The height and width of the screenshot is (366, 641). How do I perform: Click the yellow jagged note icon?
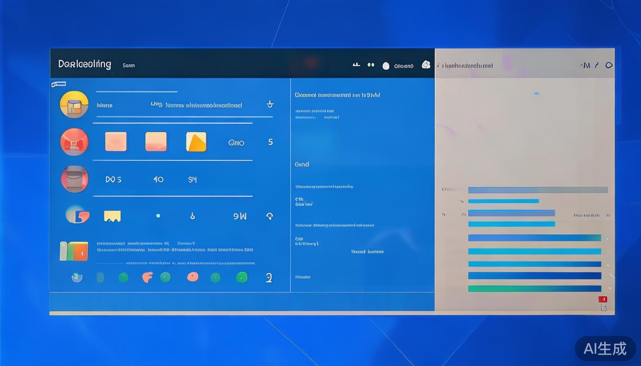112,216
